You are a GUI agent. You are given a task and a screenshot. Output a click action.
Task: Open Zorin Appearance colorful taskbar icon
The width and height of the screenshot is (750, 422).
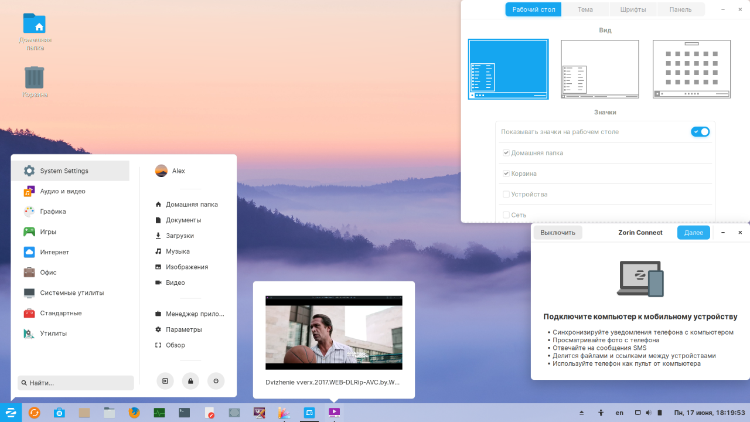284,413
